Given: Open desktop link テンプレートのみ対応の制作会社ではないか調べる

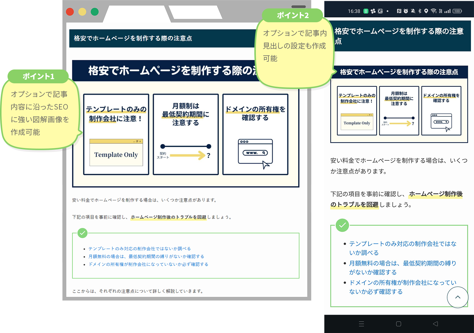Looking at the screenshot, I should pos(140,249).
